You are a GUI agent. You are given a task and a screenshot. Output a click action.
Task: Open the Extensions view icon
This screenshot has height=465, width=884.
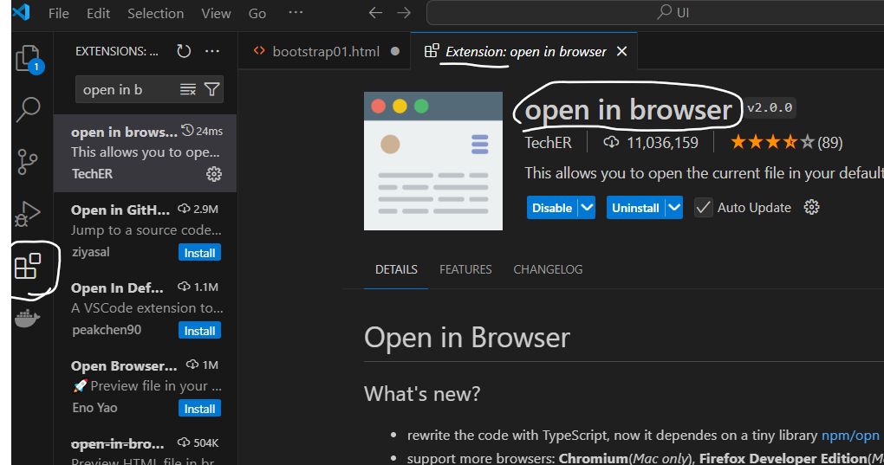tap(28, 267)
